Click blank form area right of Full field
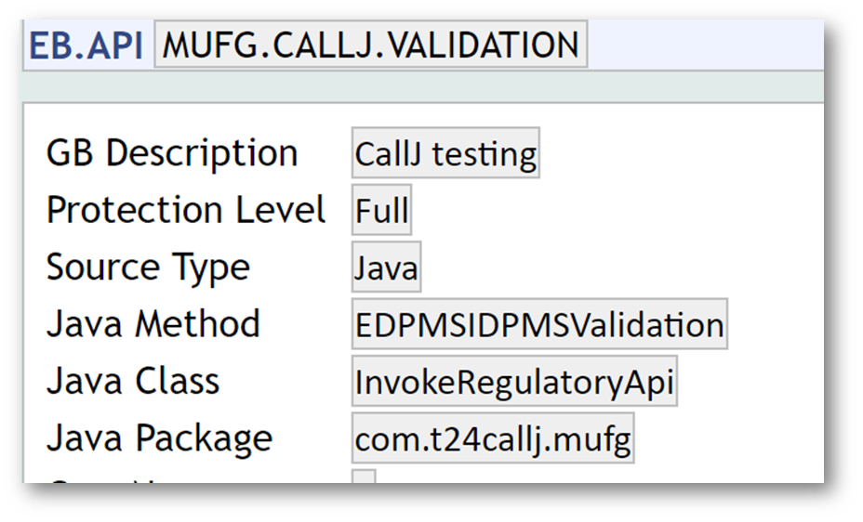863x522 pixels. click(x=604, y=211)
